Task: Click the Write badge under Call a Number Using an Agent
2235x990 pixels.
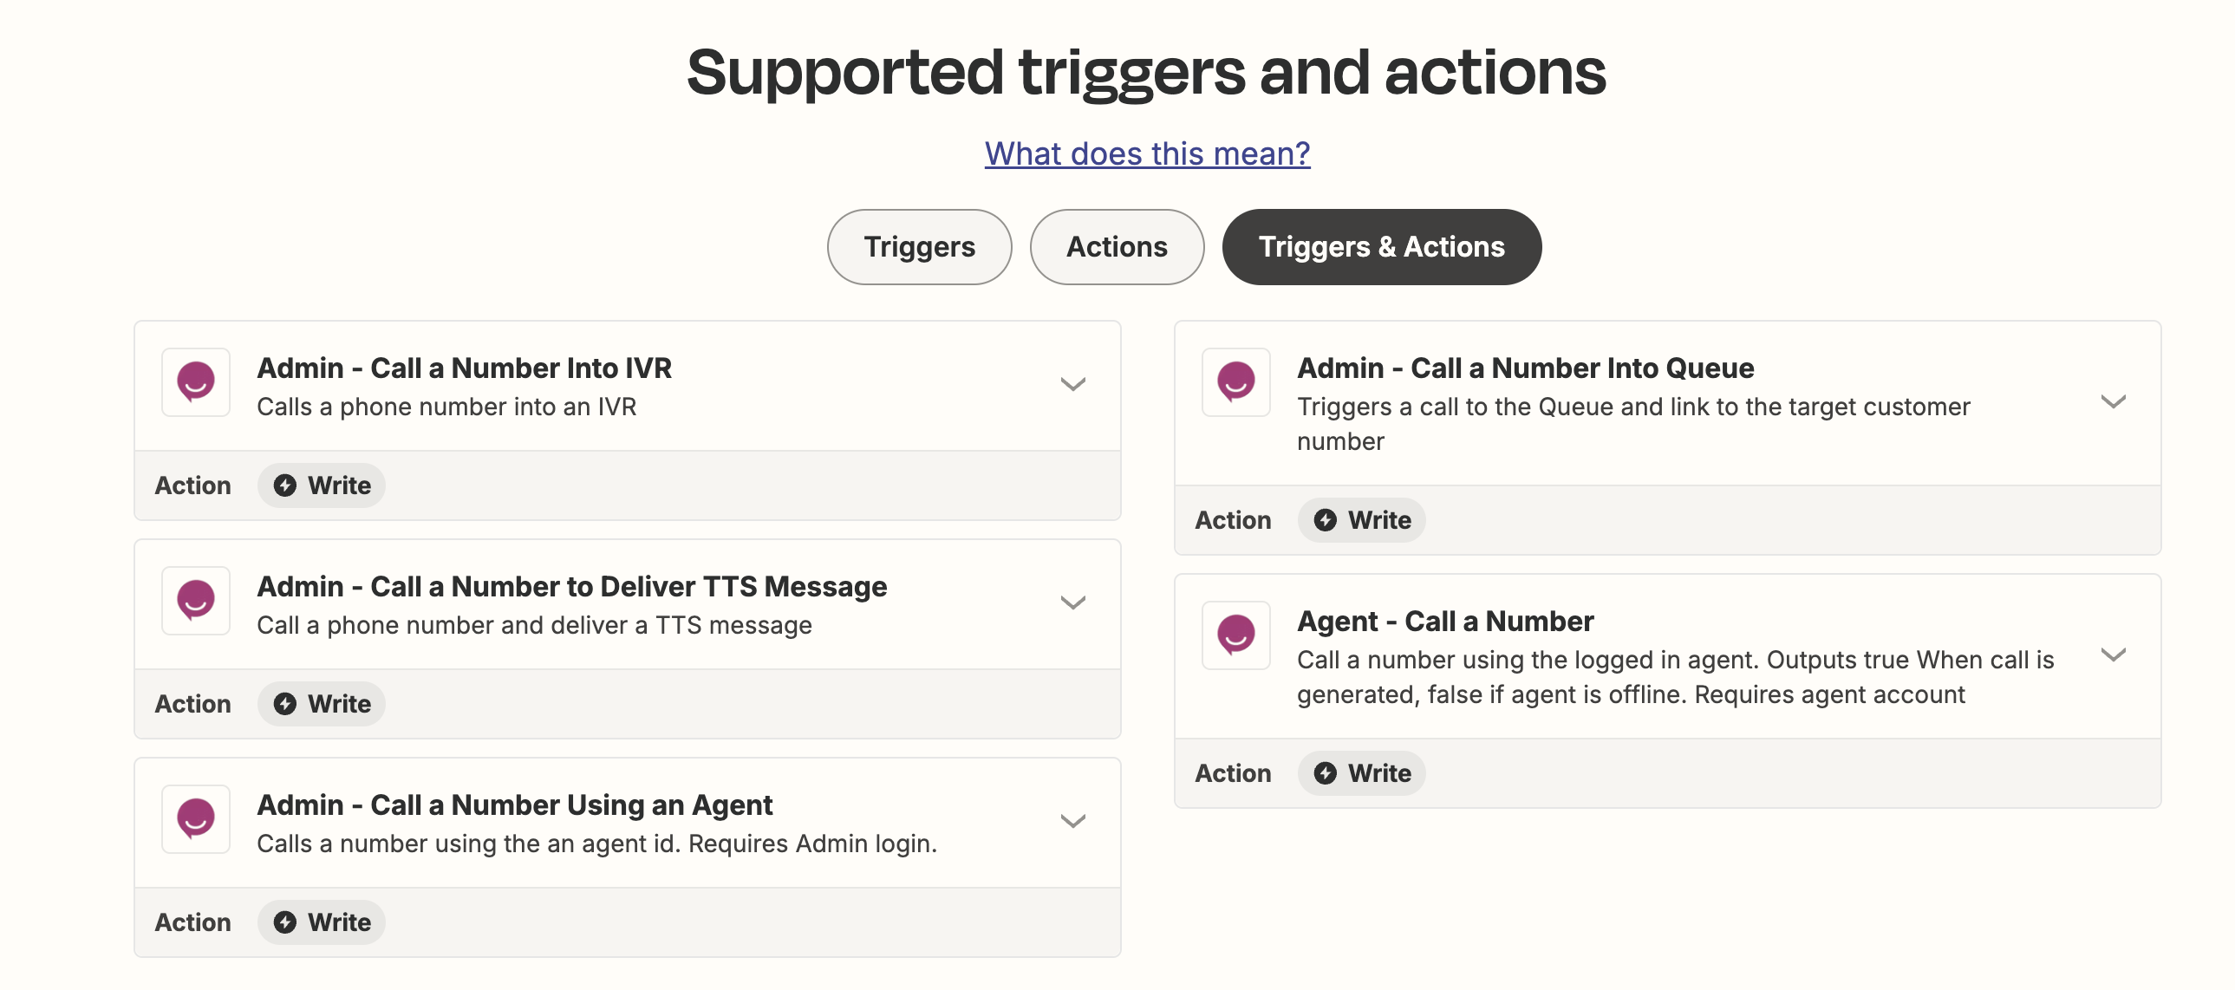Action: click(x=322, y=922)
